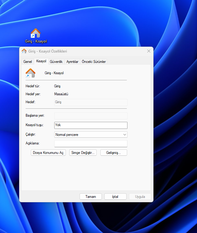Open the Güvenlik tab
The height and width of the screenshot is (233, 197).
pos(56,61)
